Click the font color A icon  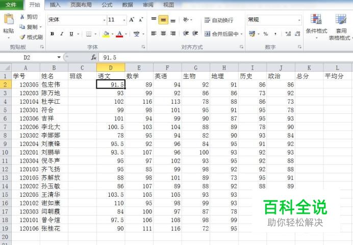(119, 34)
